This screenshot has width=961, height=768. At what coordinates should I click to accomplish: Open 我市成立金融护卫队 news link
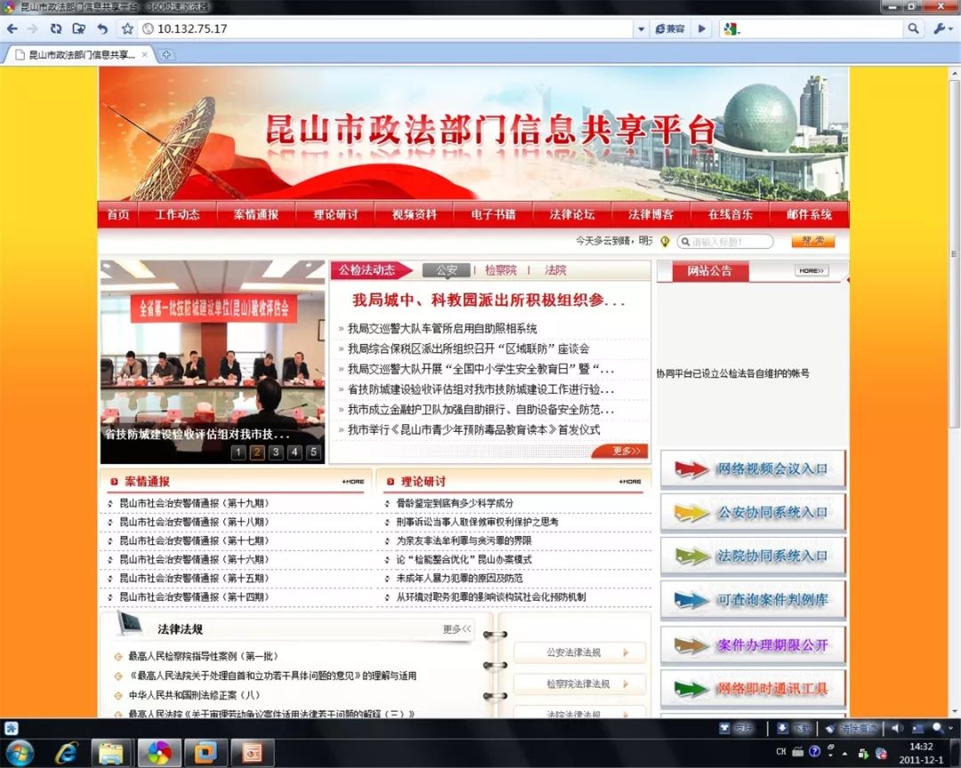(x=480, y=410)
